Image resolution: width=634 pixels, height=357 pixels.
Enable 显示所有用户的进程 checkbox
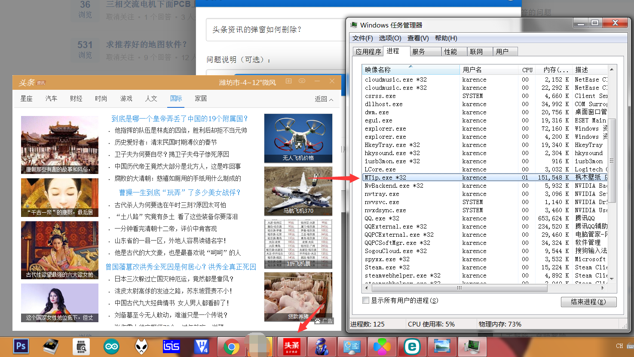(366, 301)
